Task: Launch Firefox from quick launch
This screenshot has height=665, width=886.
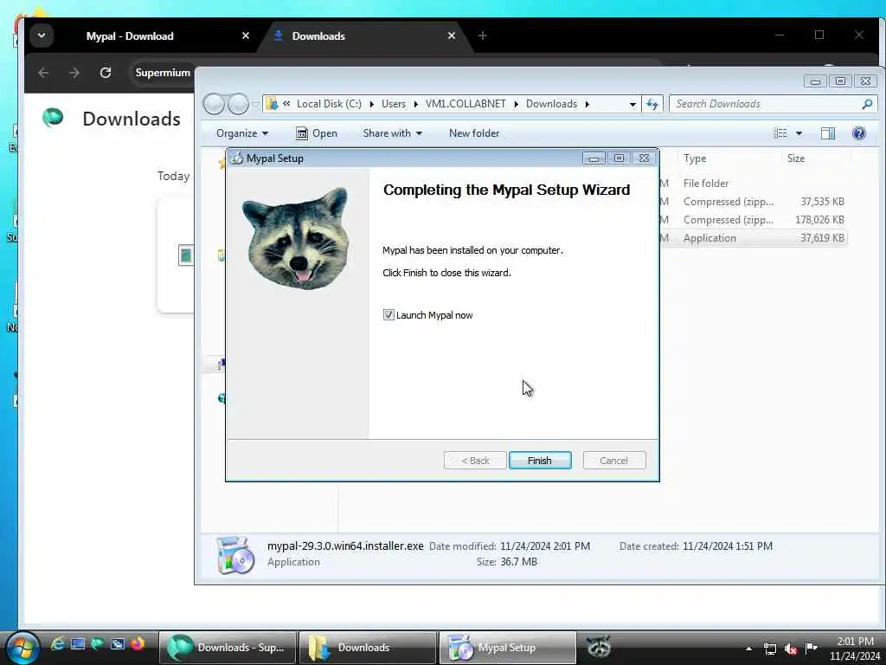Action: tap(138, 644)
